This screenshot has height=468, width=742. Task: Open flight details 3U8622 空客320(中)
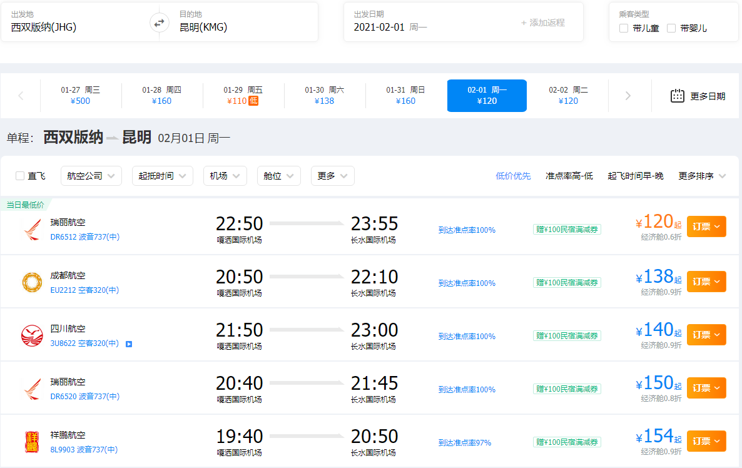(x=84, y=343)
